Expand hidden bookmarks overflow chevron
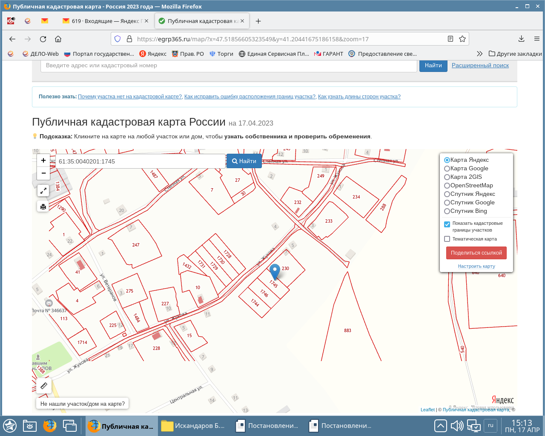Screen dimensions: 545x436 point(479,54)
